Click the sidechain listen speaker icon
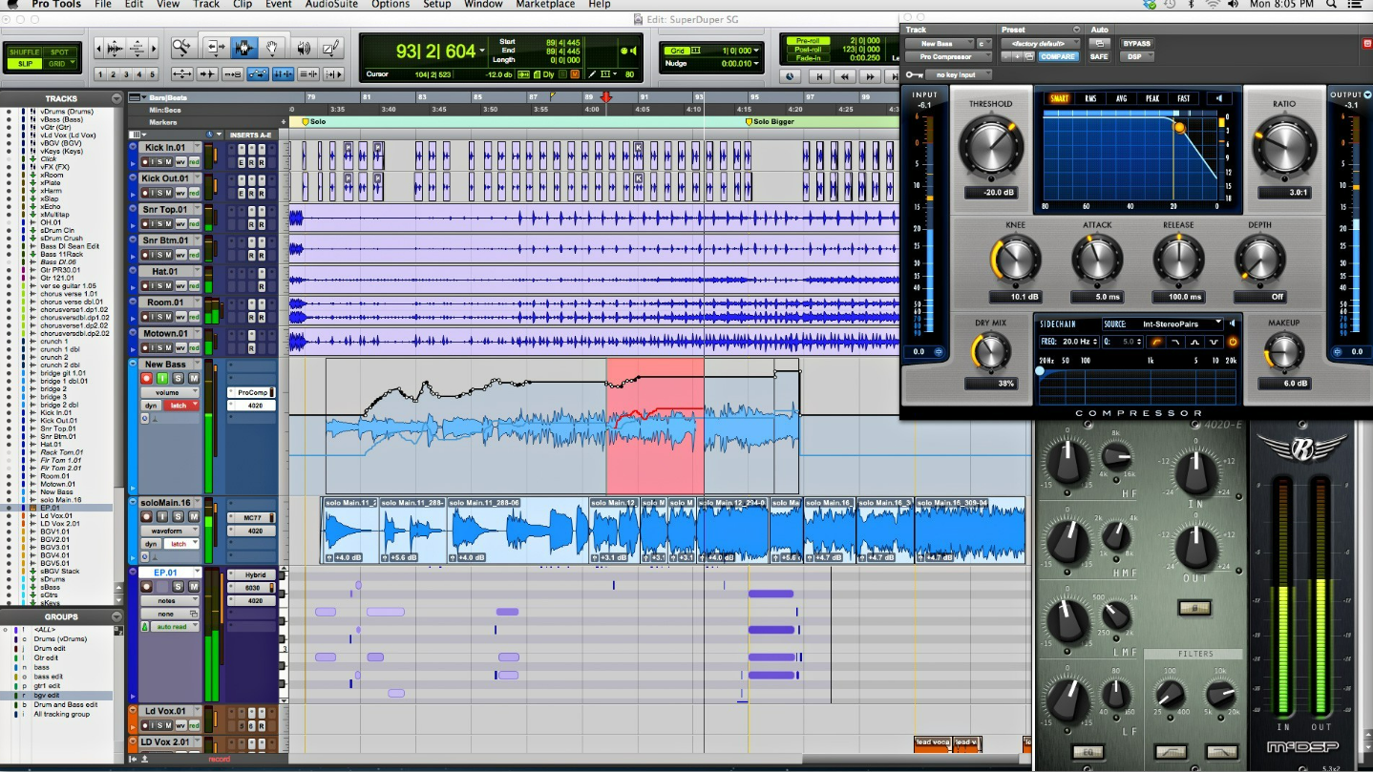 click(x=1233, y=323)
